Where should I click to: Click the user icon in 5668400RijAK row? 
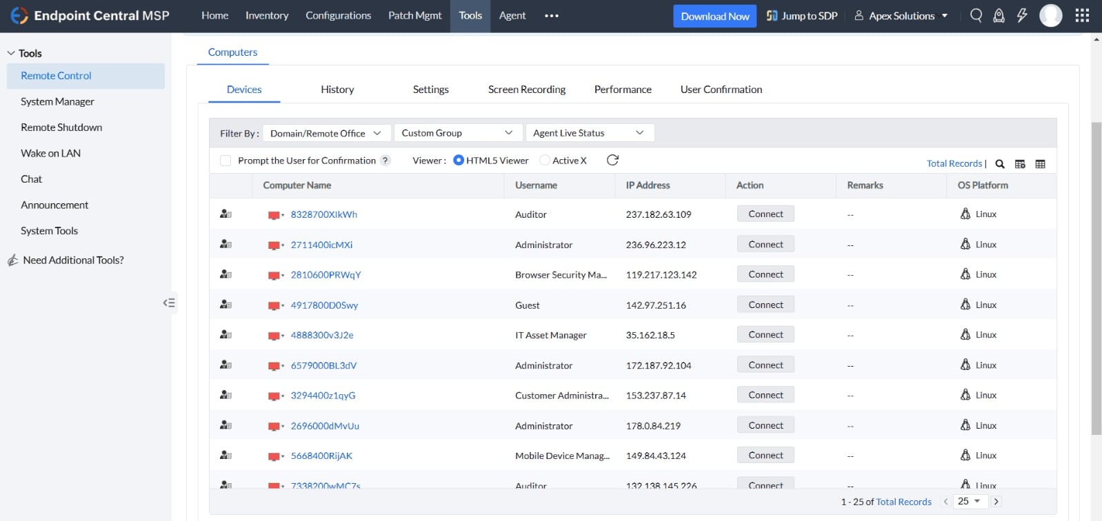click(226, 456)
